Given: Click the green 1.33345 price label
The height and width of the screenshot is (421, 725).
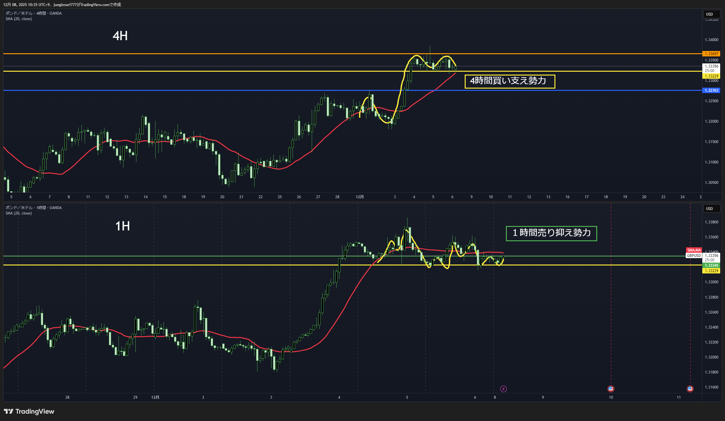Looking at the screenshot, I should coord(711,265).
